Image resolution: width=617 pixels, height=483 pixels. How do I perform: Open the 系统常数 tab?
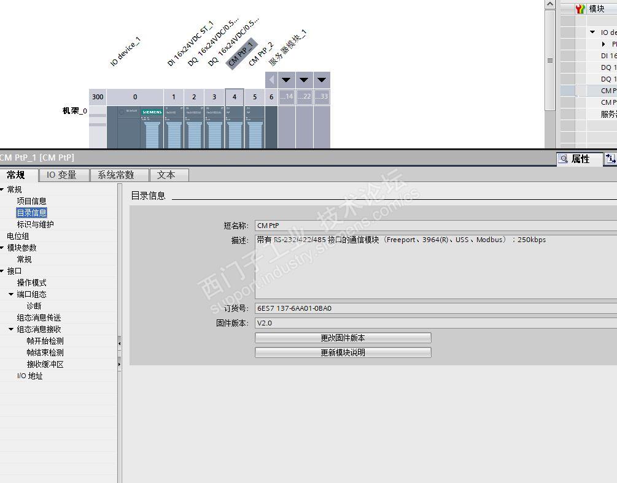119,175
